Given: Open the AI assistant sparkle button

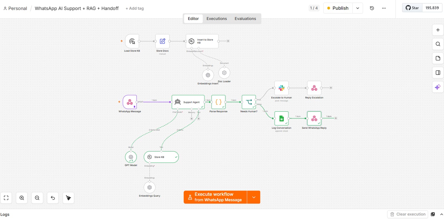Looking at the screenshot, I should point(438,87).
